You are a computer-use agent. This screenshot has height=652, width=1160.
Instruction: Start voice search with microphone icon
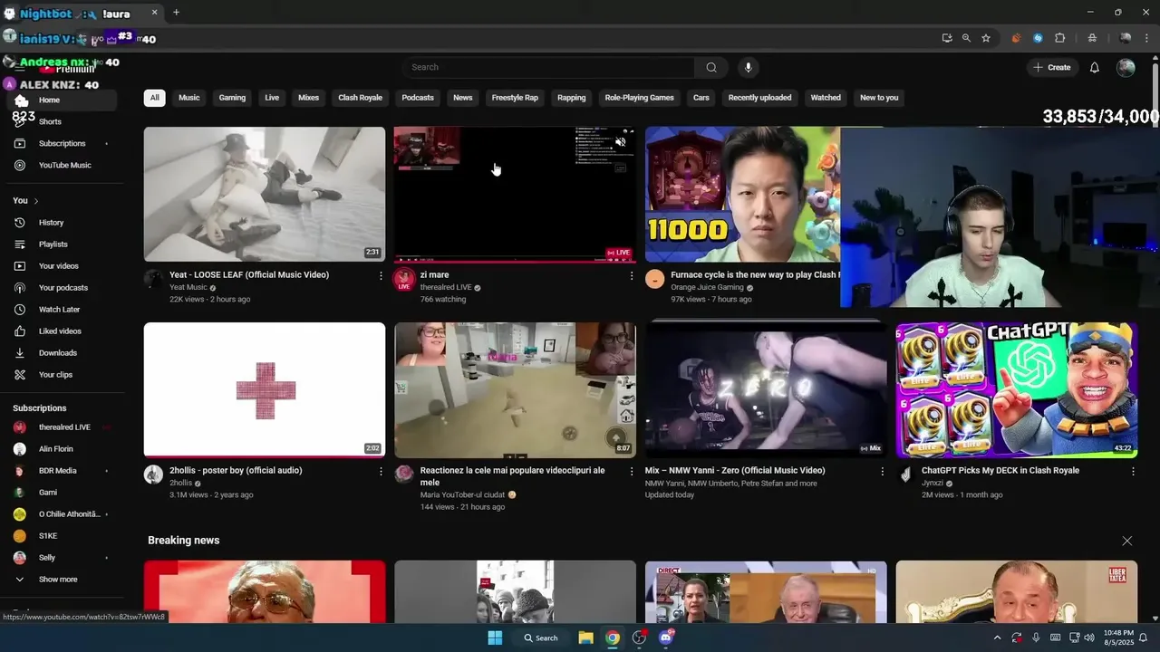748,67
